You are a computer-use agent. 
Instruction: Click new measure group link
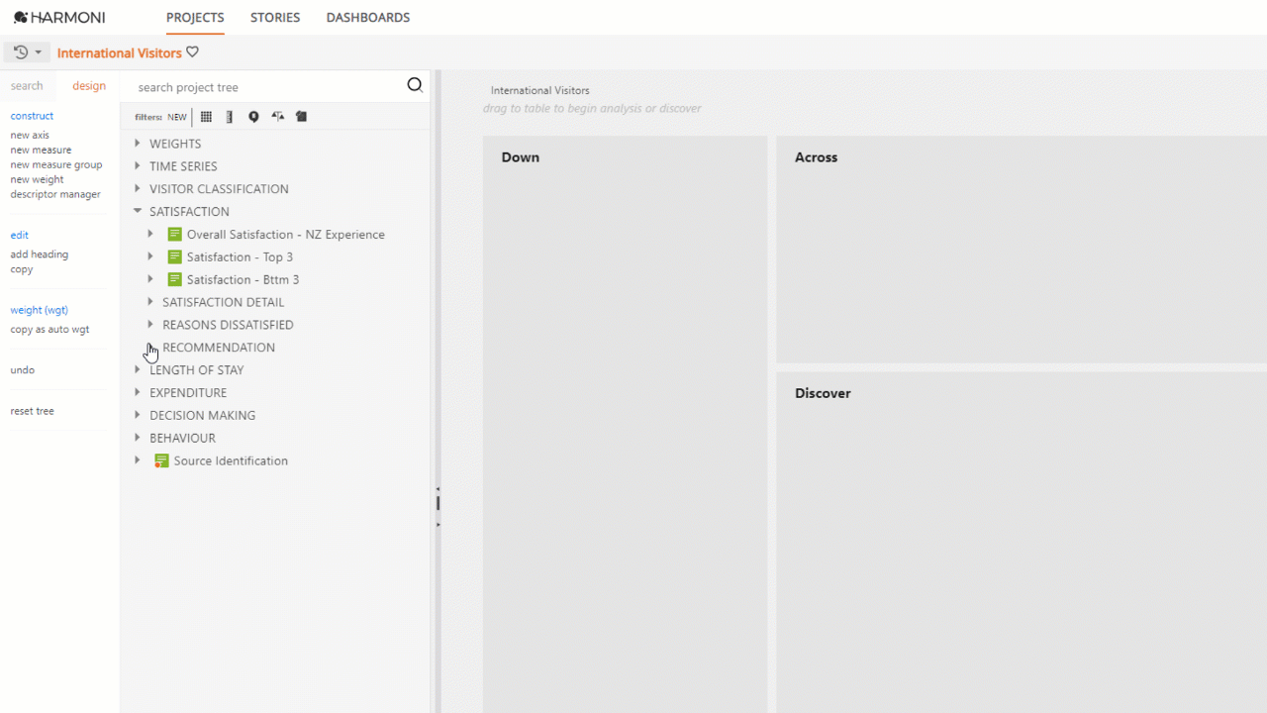(x=56, y=165)
